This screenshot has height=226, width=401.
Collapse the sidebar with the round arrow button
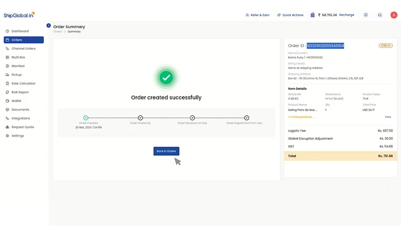(49, 26)
